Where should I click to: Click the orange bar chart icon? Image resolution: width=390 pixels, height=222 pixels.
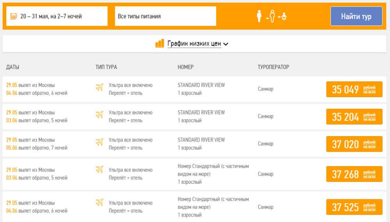click(x=160, y=43)
